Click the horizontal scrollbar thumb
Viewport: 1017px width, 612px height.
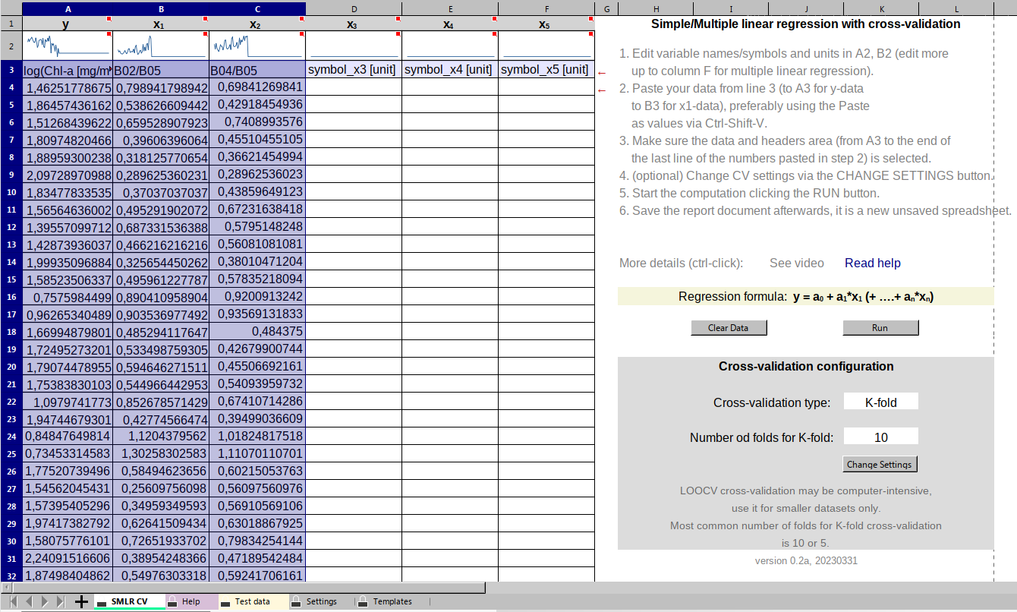(250, 587)
